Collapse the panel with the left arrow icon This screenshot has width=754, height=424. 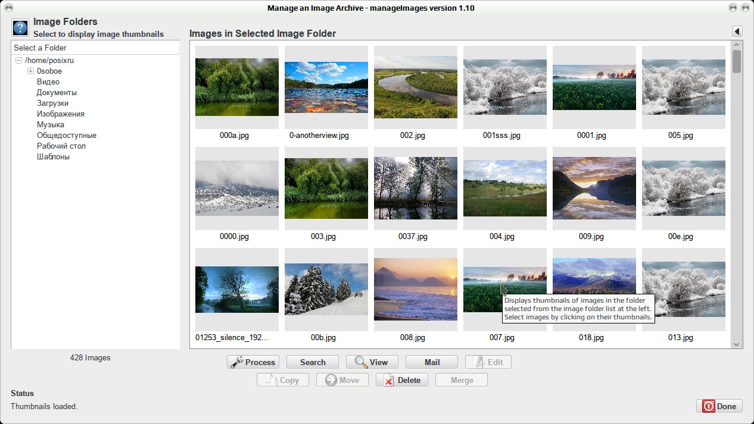pos(737,32)
